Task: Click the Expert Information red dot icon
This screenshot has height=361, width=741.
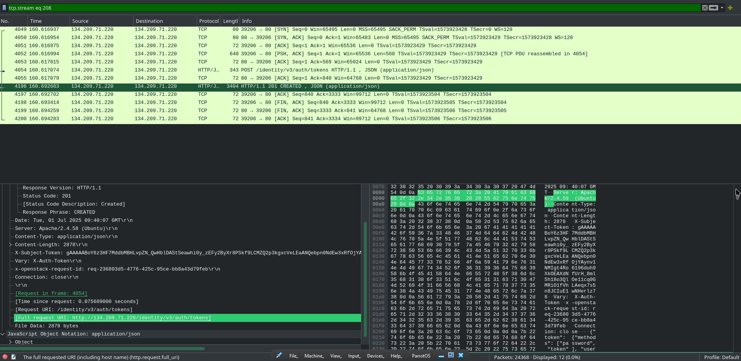Action: [4, 357]
